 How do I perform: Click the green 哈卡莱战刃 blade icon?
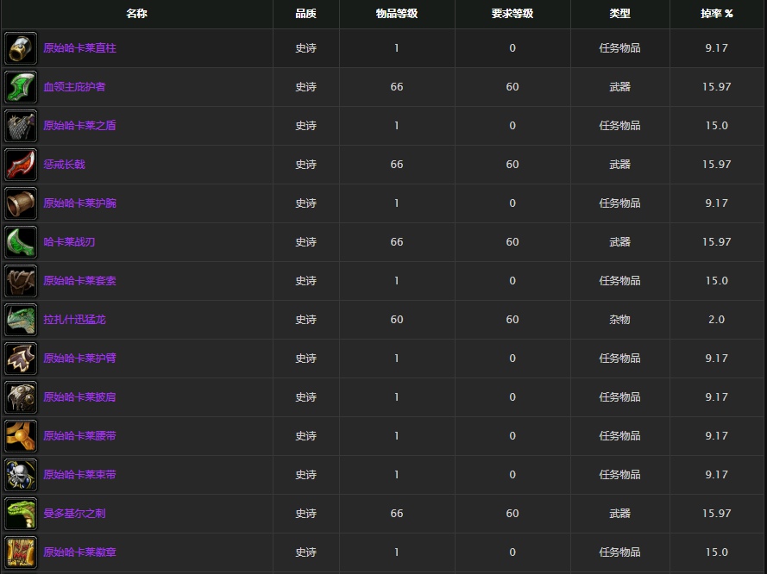coord(21,242)
